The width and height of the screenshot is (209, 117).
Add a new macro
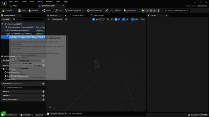click(43, 92)
